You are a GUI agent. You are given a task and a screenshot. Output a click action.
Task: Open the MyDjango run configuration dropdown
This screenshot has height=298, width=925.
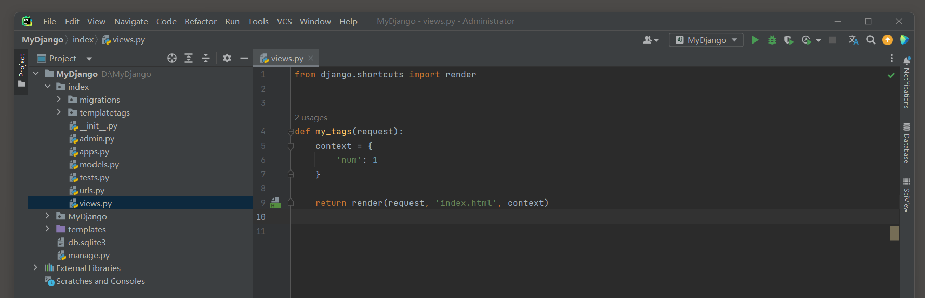coord(706,40)
